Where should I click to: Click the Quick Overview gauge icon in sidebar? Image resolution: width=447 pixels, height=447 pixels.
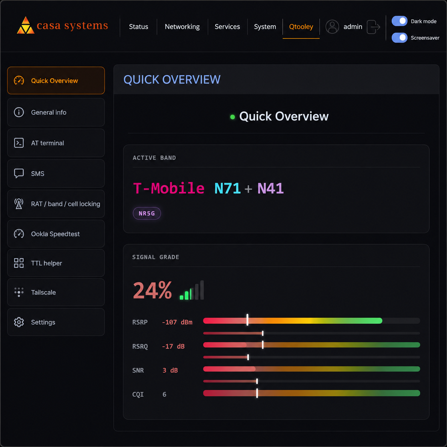click(x=19, y=81)
